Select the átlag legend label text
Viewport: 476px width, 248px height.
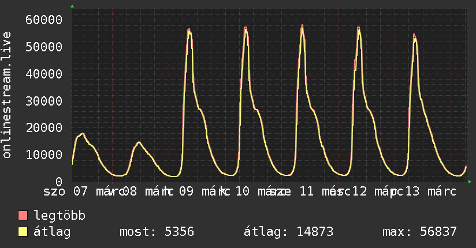pos(52,232)
